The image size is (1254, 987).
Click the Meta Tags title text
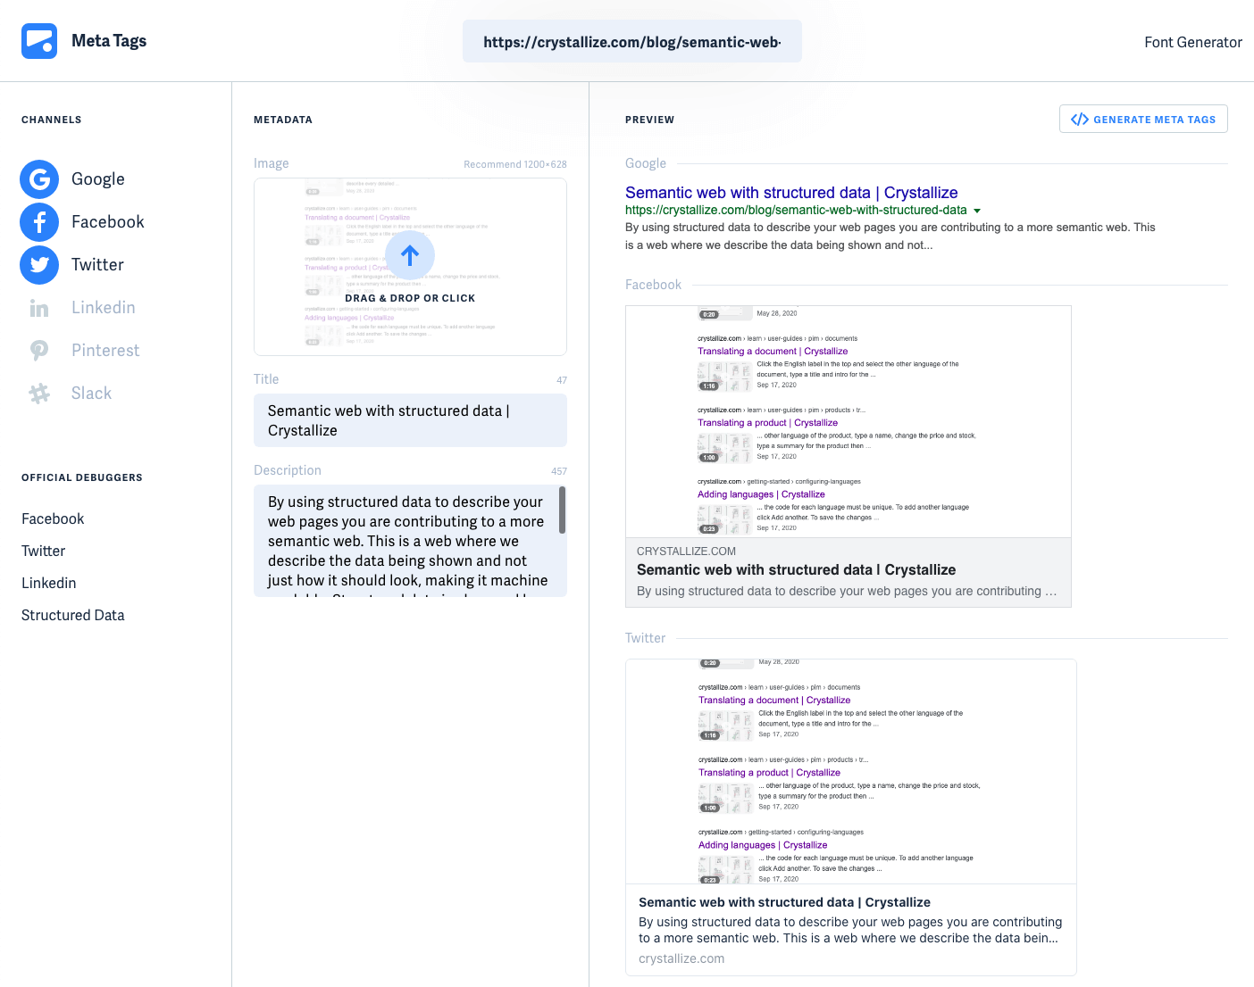tap(109, 41)
